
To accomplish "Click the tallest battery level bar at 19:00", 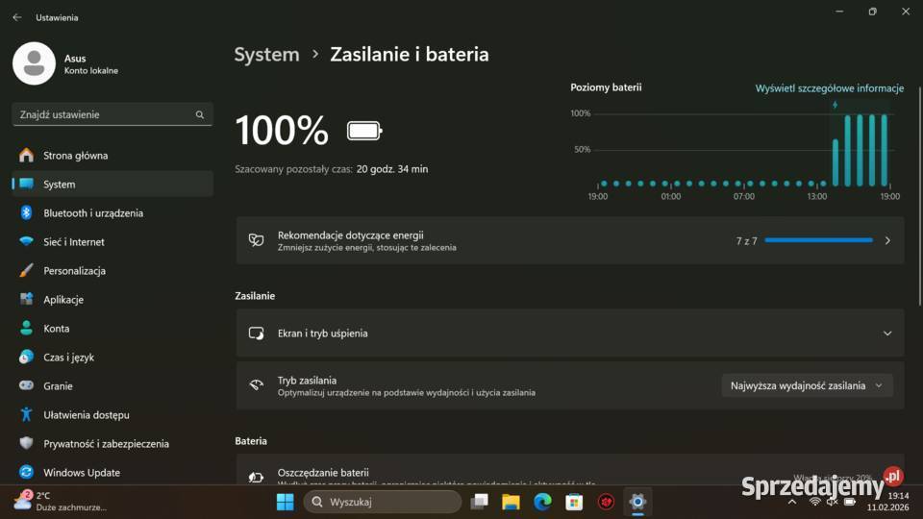I will pos(885,150).
